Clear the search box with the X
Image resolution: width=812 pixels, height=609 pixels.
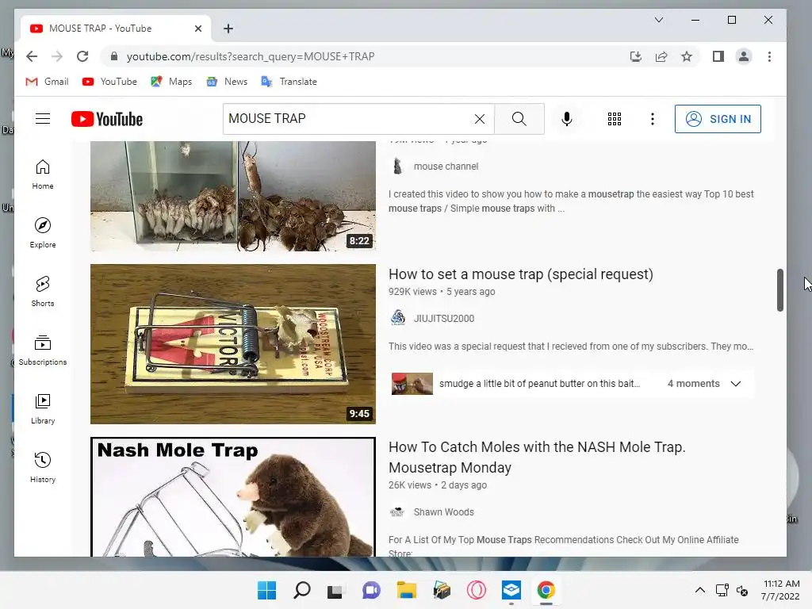[x=480, y=119]
